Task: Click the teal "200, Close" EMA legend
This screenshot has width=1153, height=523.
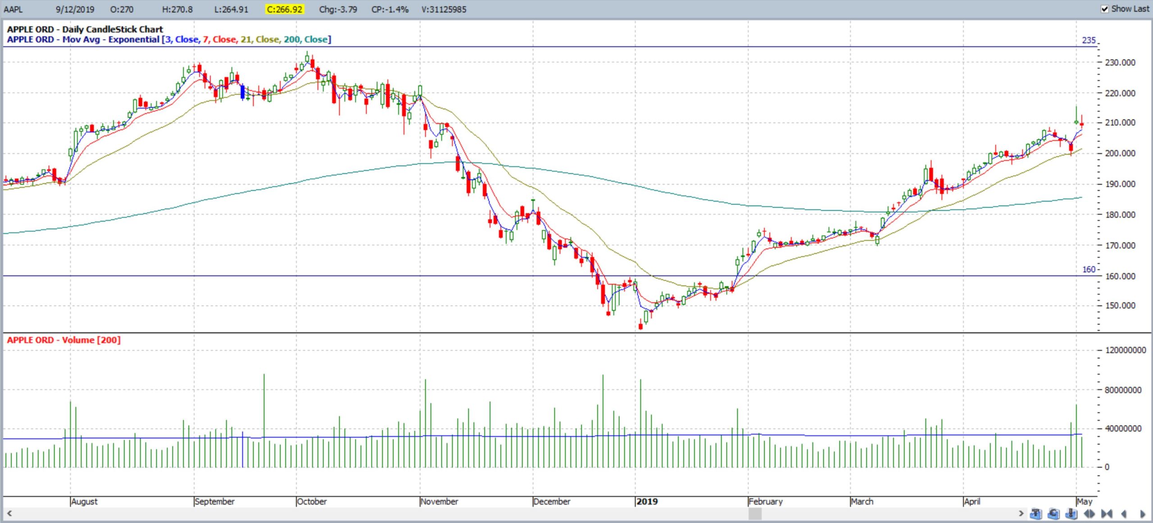Action: (305, 40)
